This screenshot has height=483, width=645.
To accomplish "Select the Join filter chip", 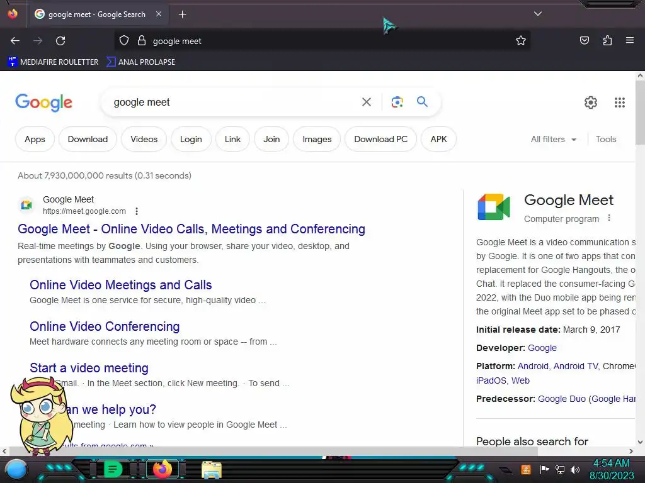I will click(x=271, y=139).
